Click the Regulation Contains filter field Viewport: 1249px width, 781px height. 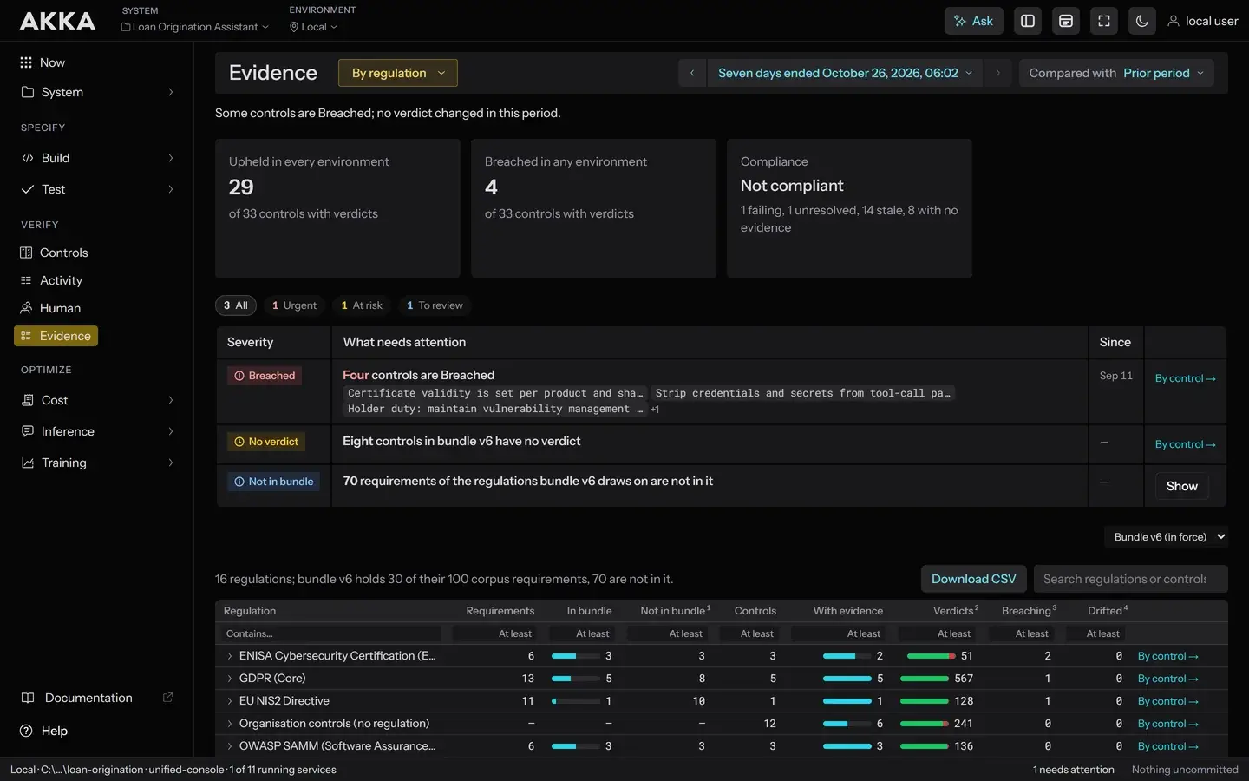[x=330, y=633]
